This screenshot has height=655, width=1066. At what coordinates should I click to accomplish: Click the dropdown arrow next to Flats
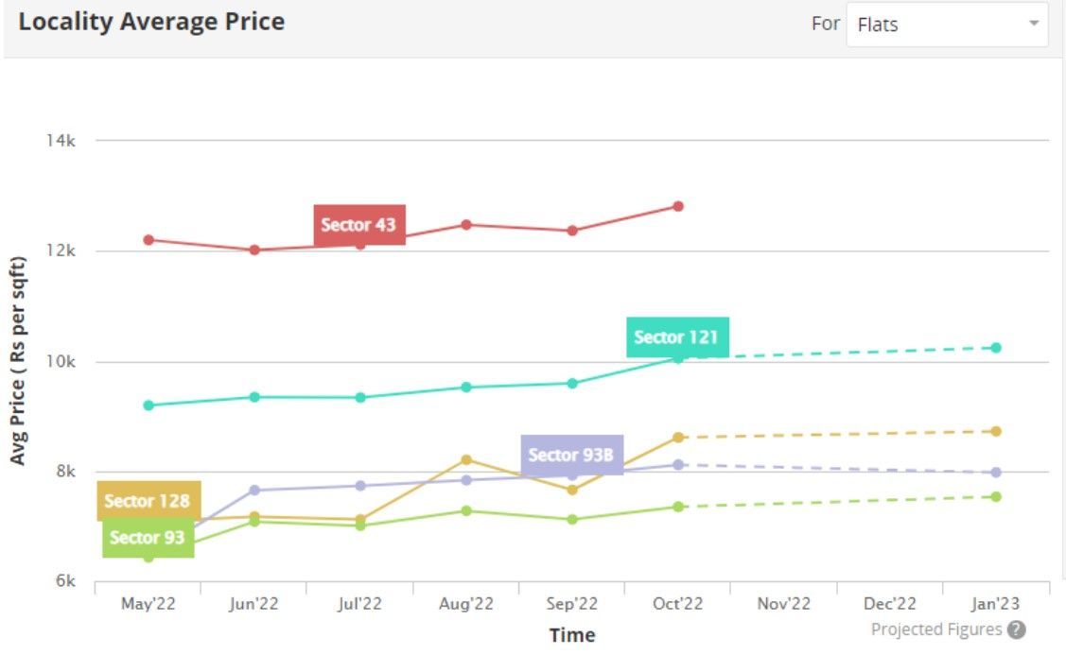[1034, 25]
